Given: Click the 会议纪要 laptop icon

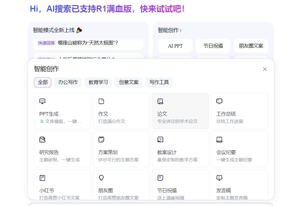Looking at the screenshot, I should pos(219,139).
